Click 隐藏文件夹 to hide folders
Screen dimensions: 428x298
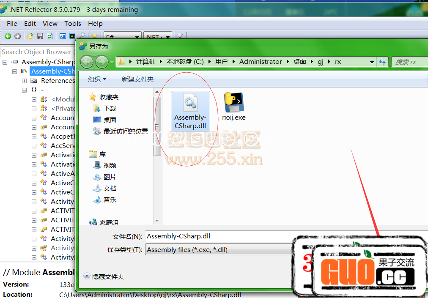[x=104, y=276]
